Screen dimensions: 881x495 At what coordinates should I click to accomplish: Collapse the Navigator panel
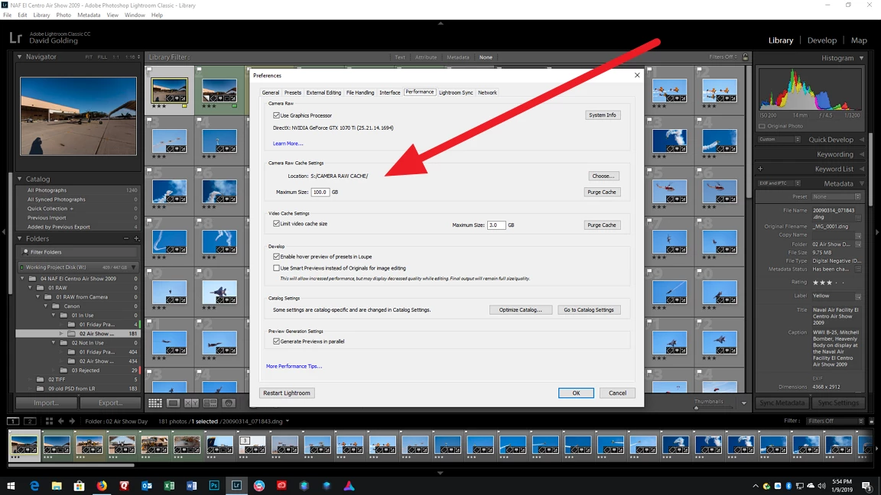pyautogui.click(x=19, y=57)
